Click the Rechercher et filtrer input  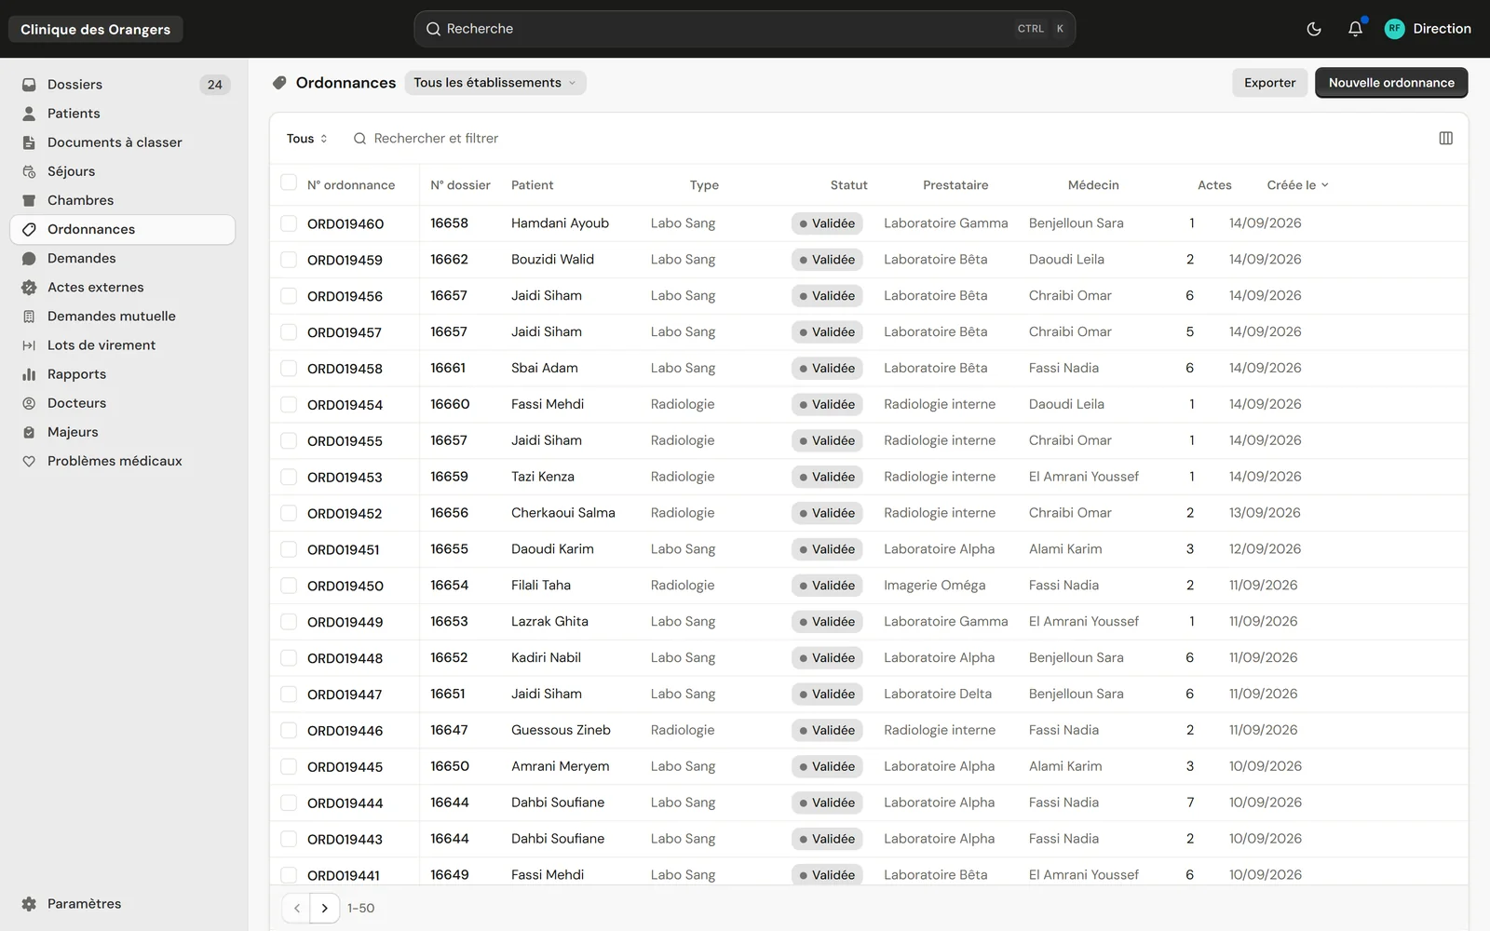click(436, 139)
